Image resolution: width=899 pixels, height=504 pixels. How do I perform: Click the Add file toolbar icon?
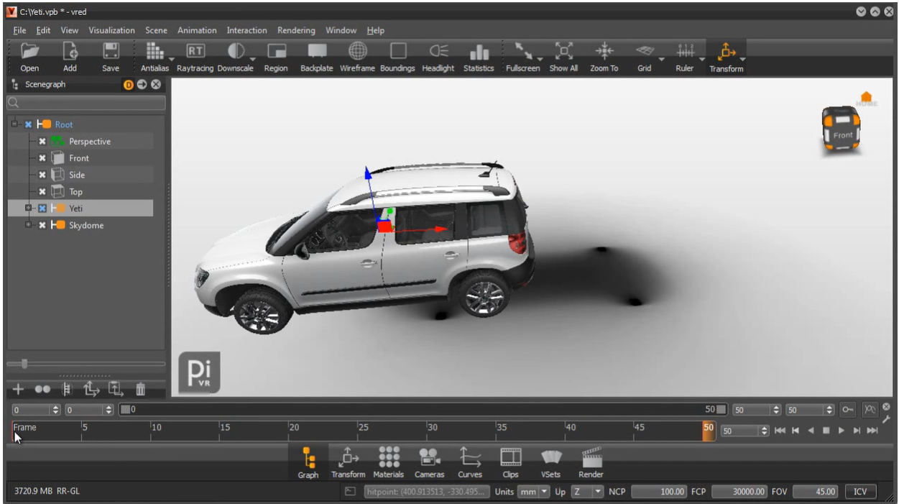[70, 52]
